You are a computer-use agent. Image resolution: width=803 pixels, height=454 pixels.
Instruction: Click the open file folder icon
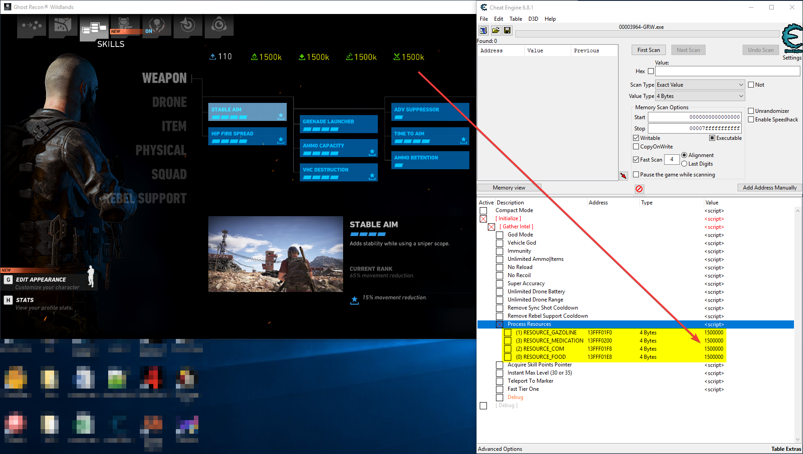[x=496, y=30]
